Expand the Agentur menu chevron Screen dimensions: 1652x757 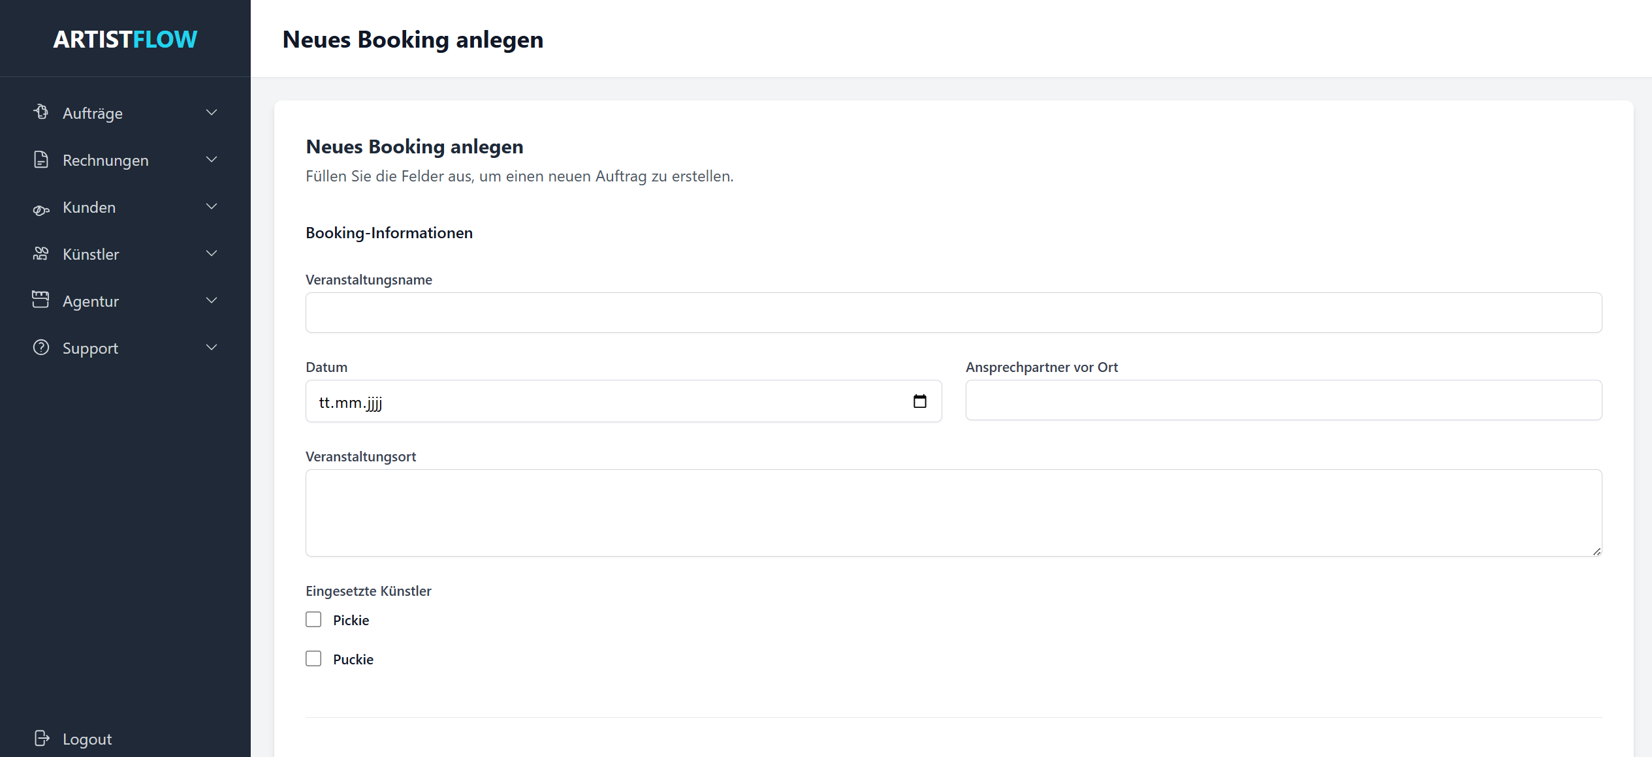212,300
